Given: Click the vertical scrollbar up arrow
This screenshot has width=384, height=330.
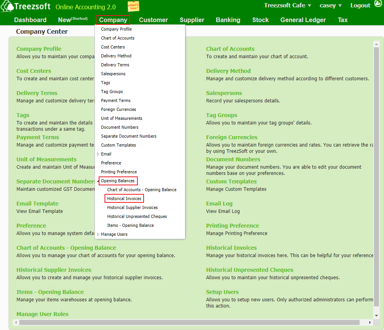Looking at the screenshot, I should click(x=376, y=44).
